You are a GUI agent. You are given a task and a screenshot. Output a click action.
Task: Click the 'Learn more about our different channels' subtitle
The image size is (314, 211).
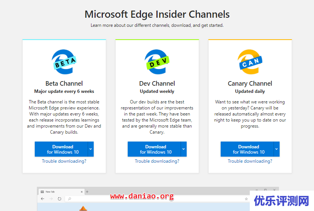[157, 25]
